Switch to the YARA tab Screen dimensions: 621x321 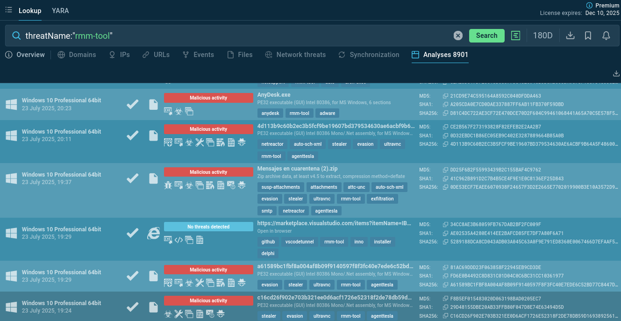(60, 11)
